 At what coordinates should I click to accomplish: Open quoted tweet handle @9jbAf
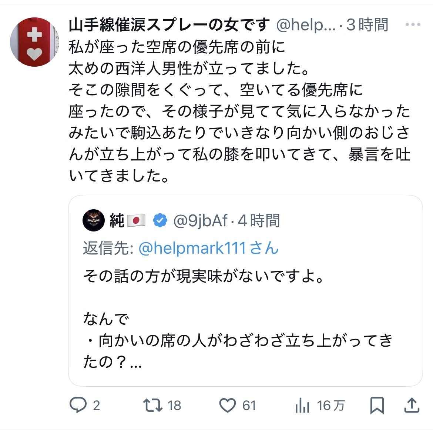[x=200, y=221]
